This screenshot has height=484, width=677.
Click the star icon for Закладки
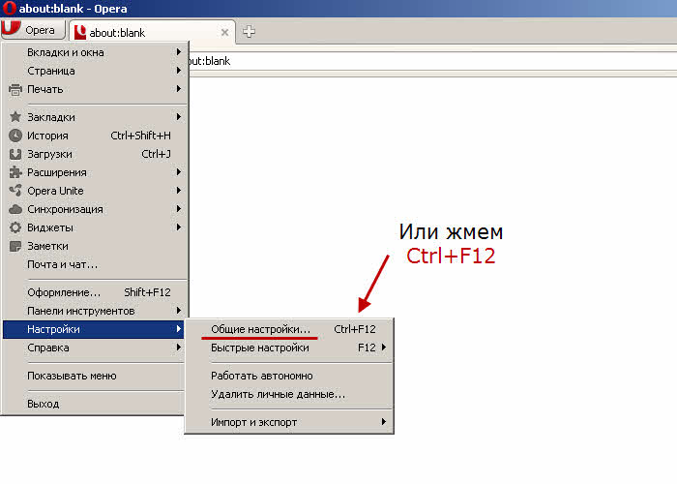(x=15, y=117)
